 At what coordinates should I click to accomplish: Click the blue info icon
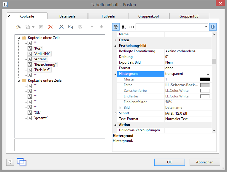(213, 27)
